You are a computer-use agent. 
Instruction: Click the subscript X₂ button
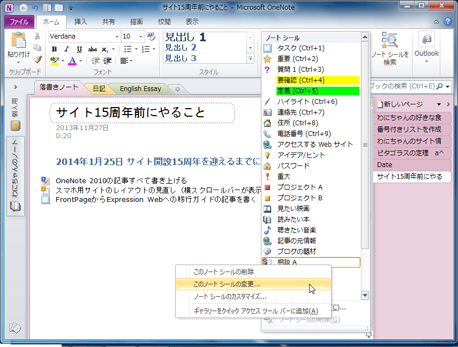point(105,49)
